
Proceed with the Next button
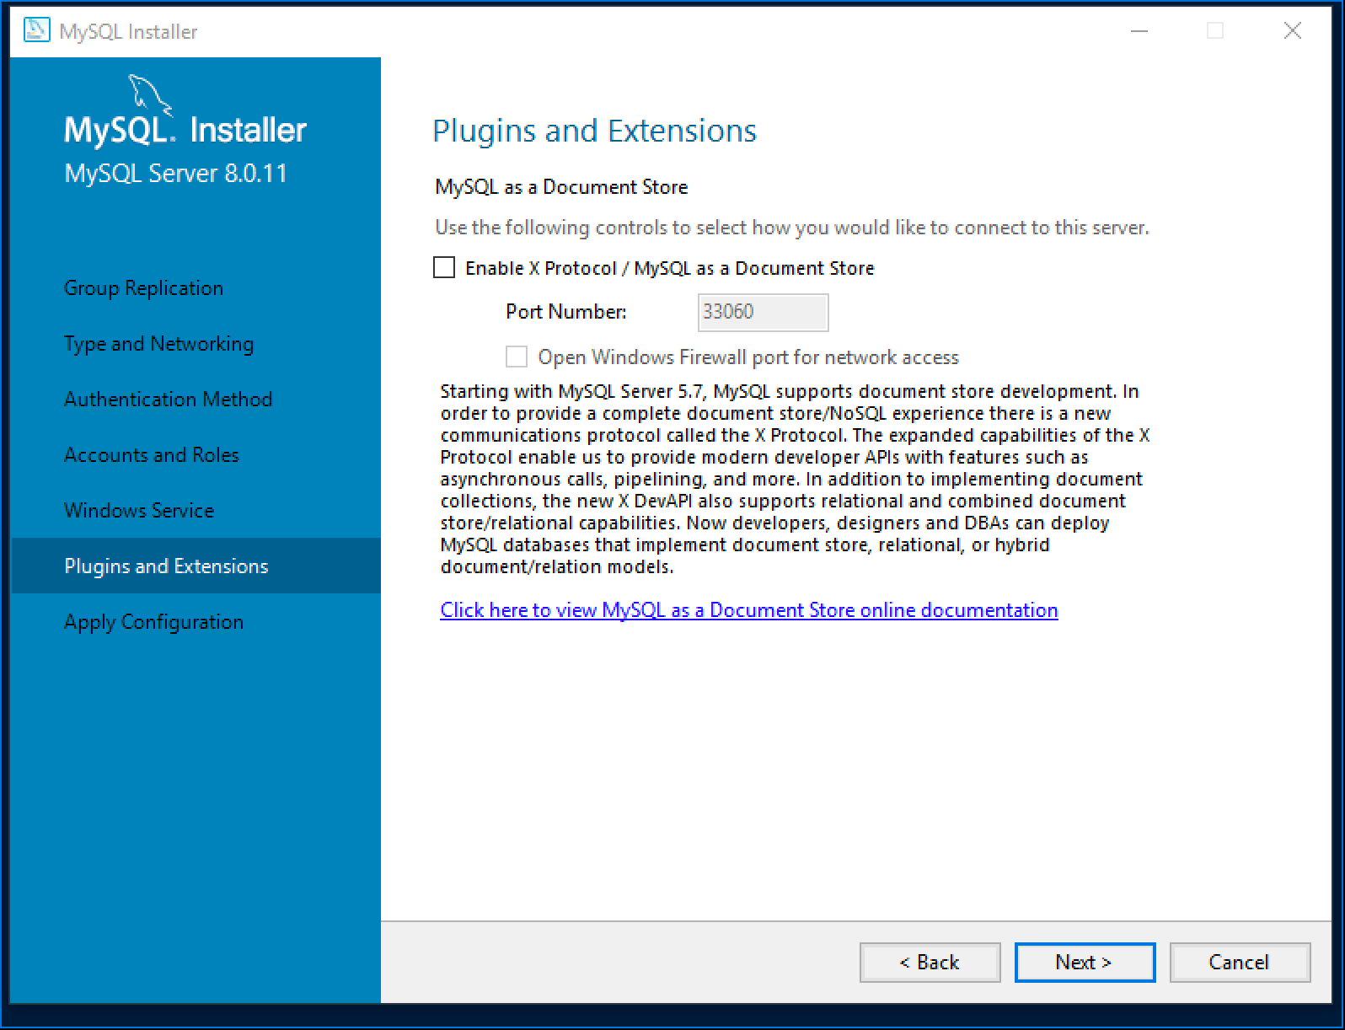coord(1084,963)
